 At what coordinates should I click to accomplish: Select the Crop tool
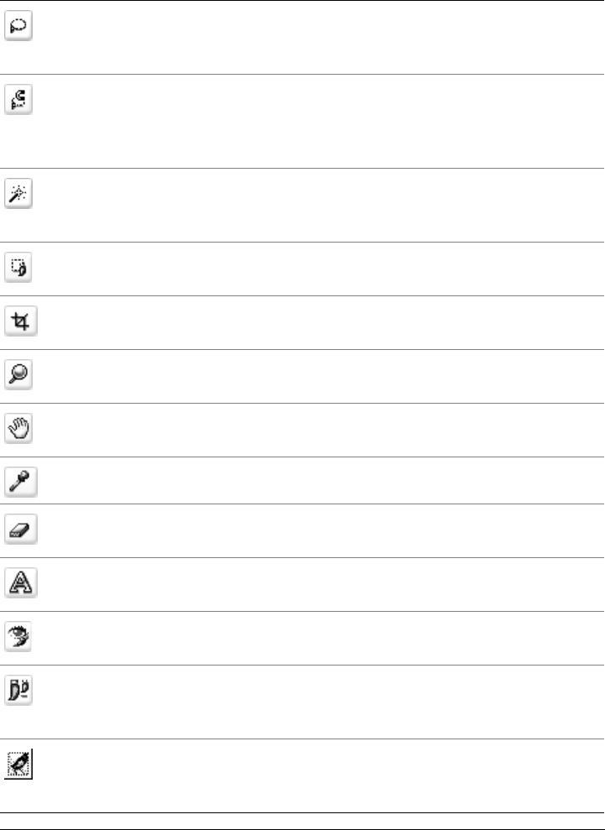21,321
